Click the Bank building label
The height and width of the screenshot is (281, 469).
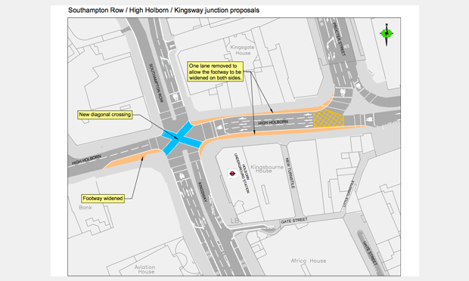pyautogui.click(x=85, y=208)
